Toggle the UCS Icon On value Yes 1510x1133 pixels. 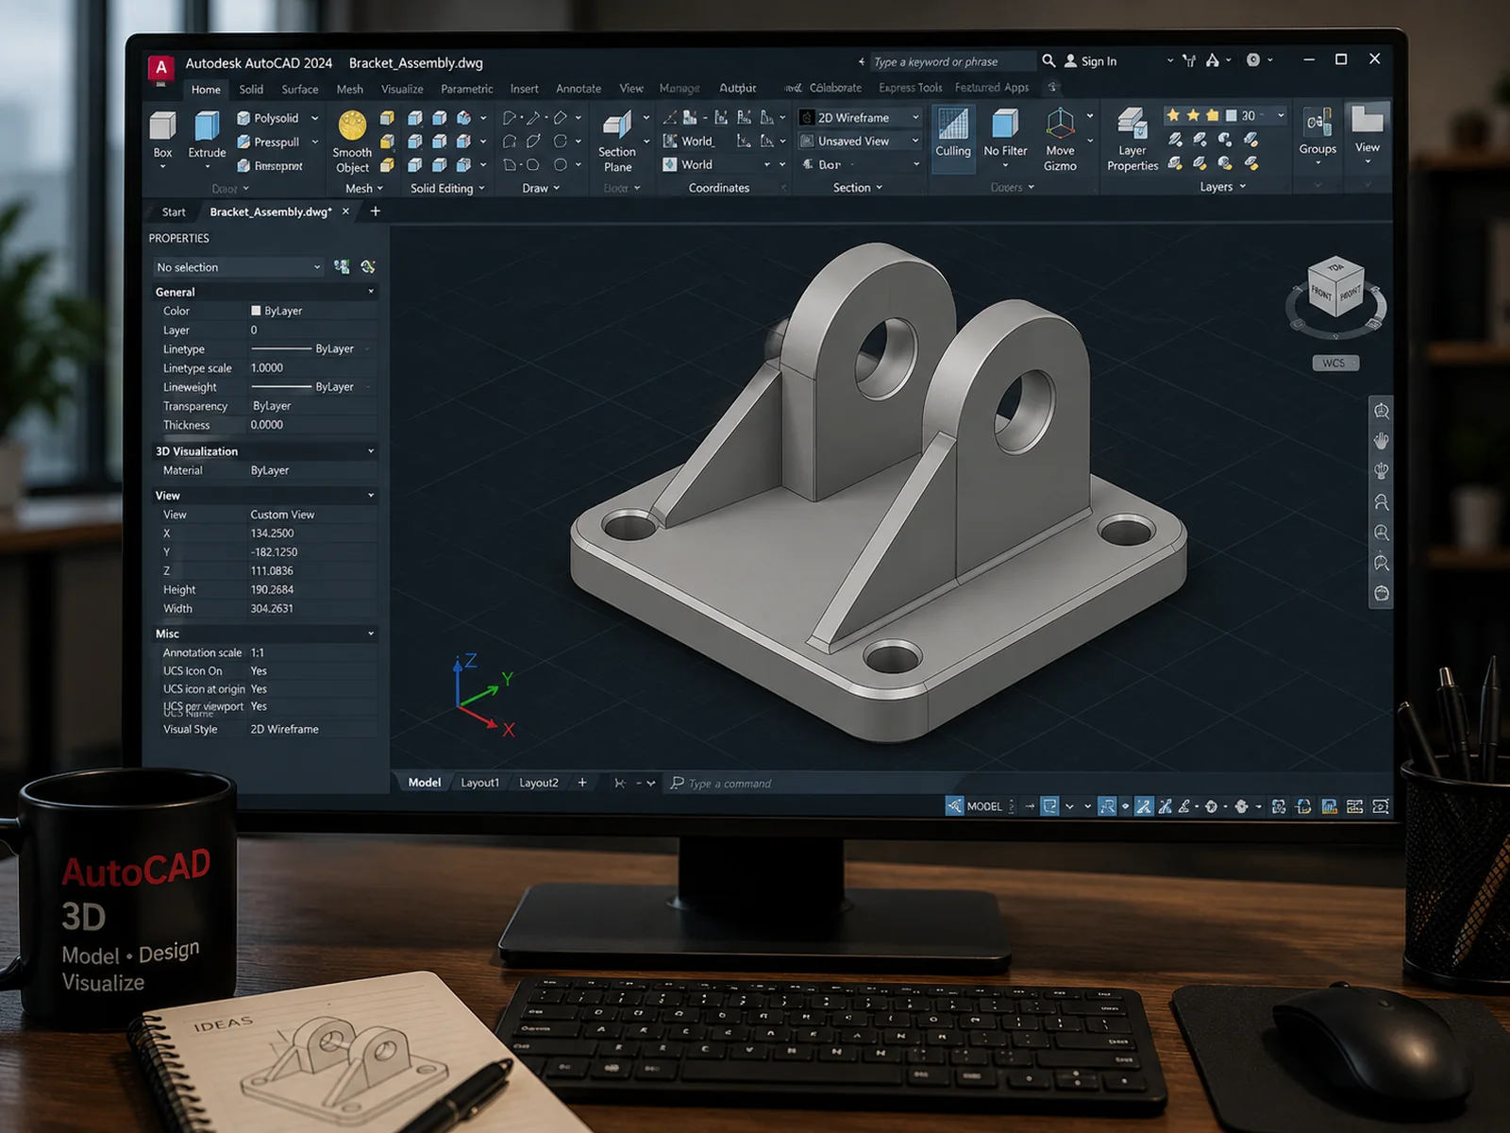pos(259,671)
